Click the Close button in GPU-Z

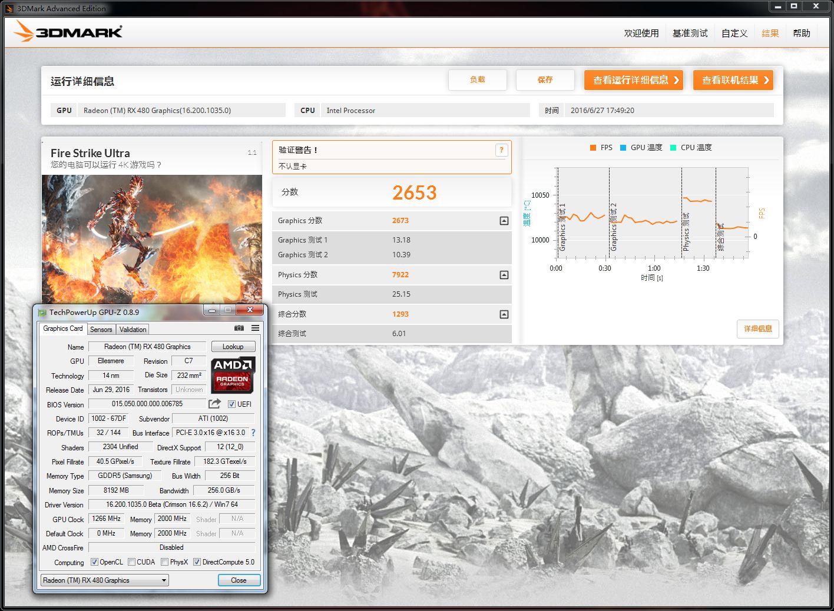pyautogui.click(x=239, y=580)
